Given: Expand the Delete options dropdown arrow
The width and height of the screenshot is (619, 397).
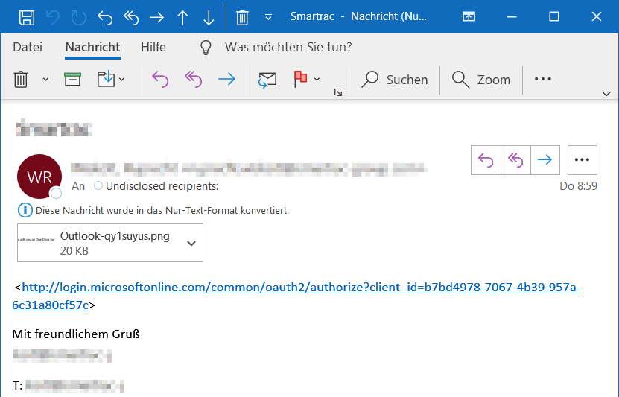Looking at the screenshot, I should pos(45,79).
